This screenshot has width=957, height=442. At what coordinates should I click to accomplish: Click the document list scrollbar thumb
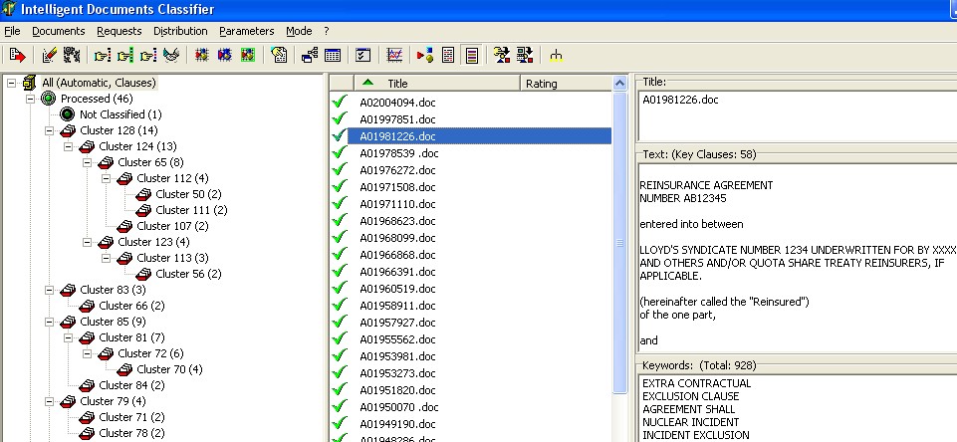tap(619, 242)
